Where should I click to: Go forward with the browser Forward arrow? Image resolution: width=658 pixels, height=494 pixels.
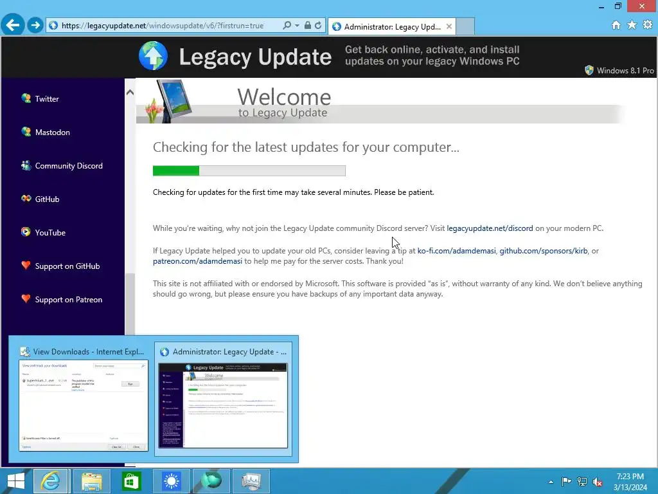click(35, 25)
